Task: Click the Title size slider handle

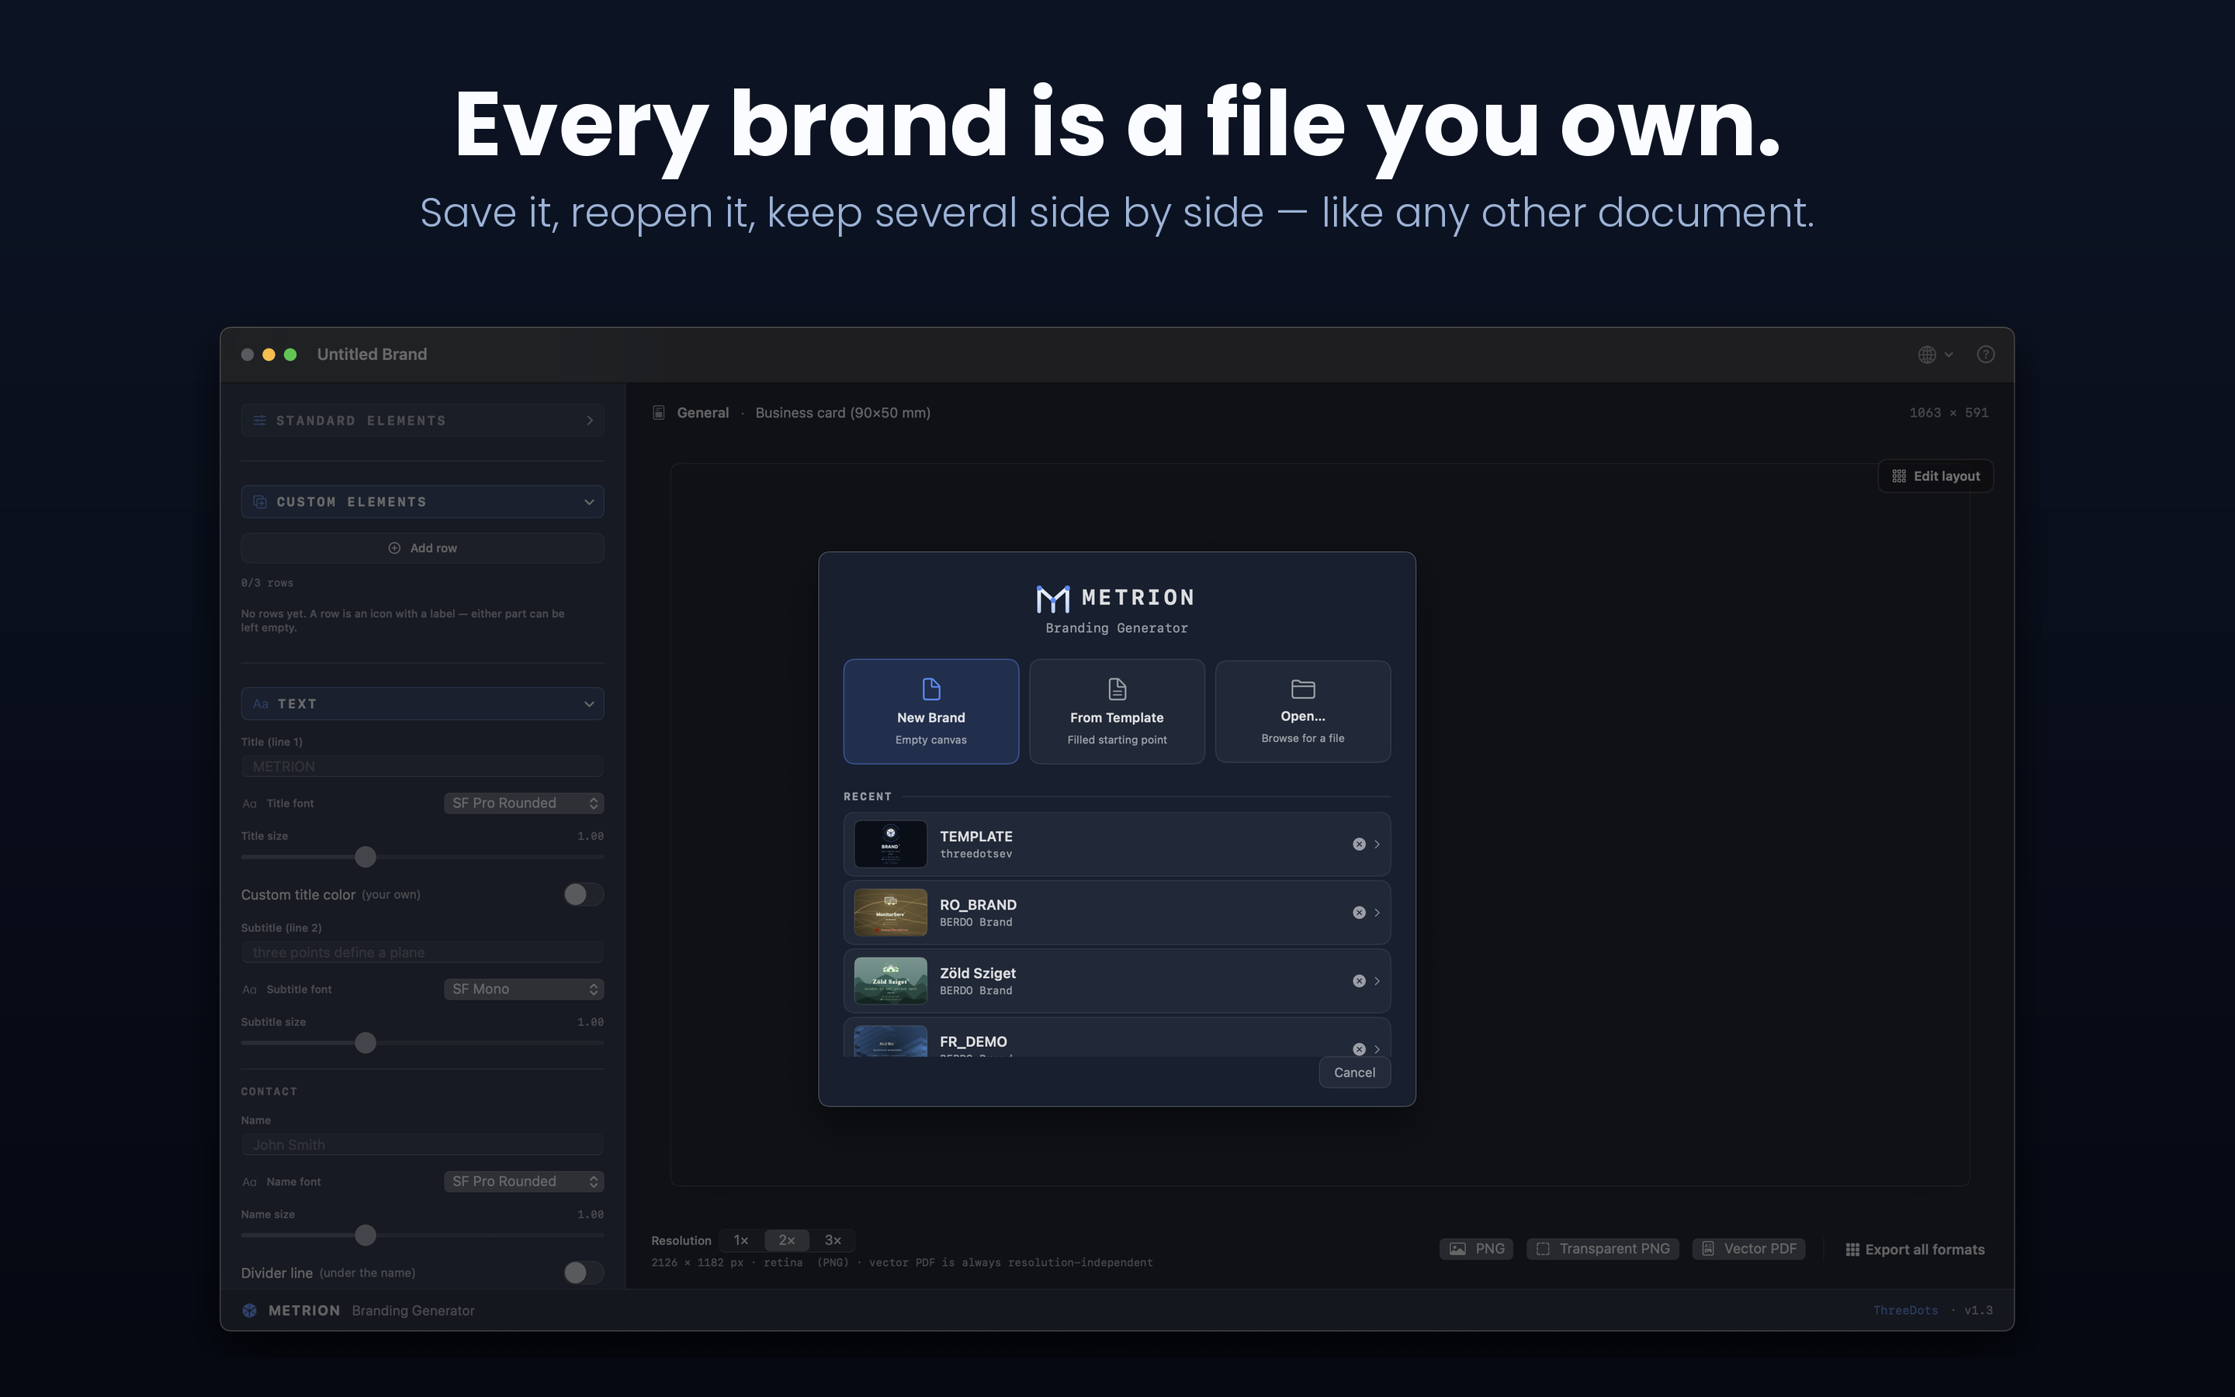Action: pyautogui.click(x=366, y=857)
